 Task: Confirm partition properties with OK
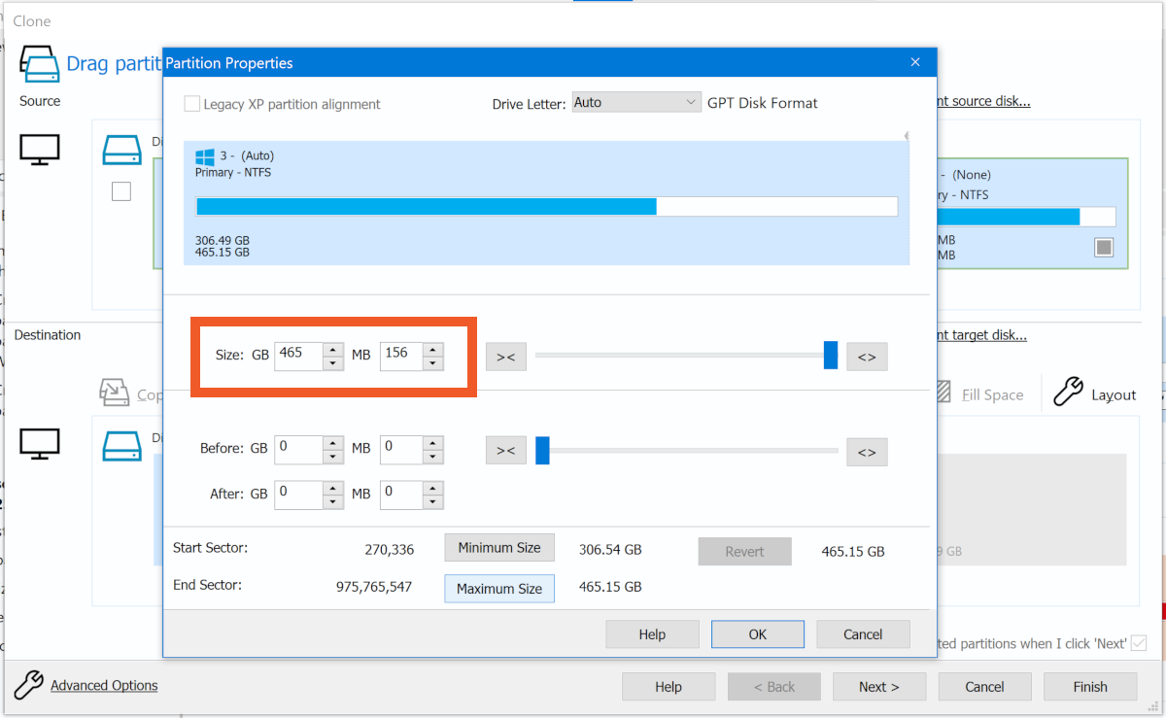coord(757,634)
